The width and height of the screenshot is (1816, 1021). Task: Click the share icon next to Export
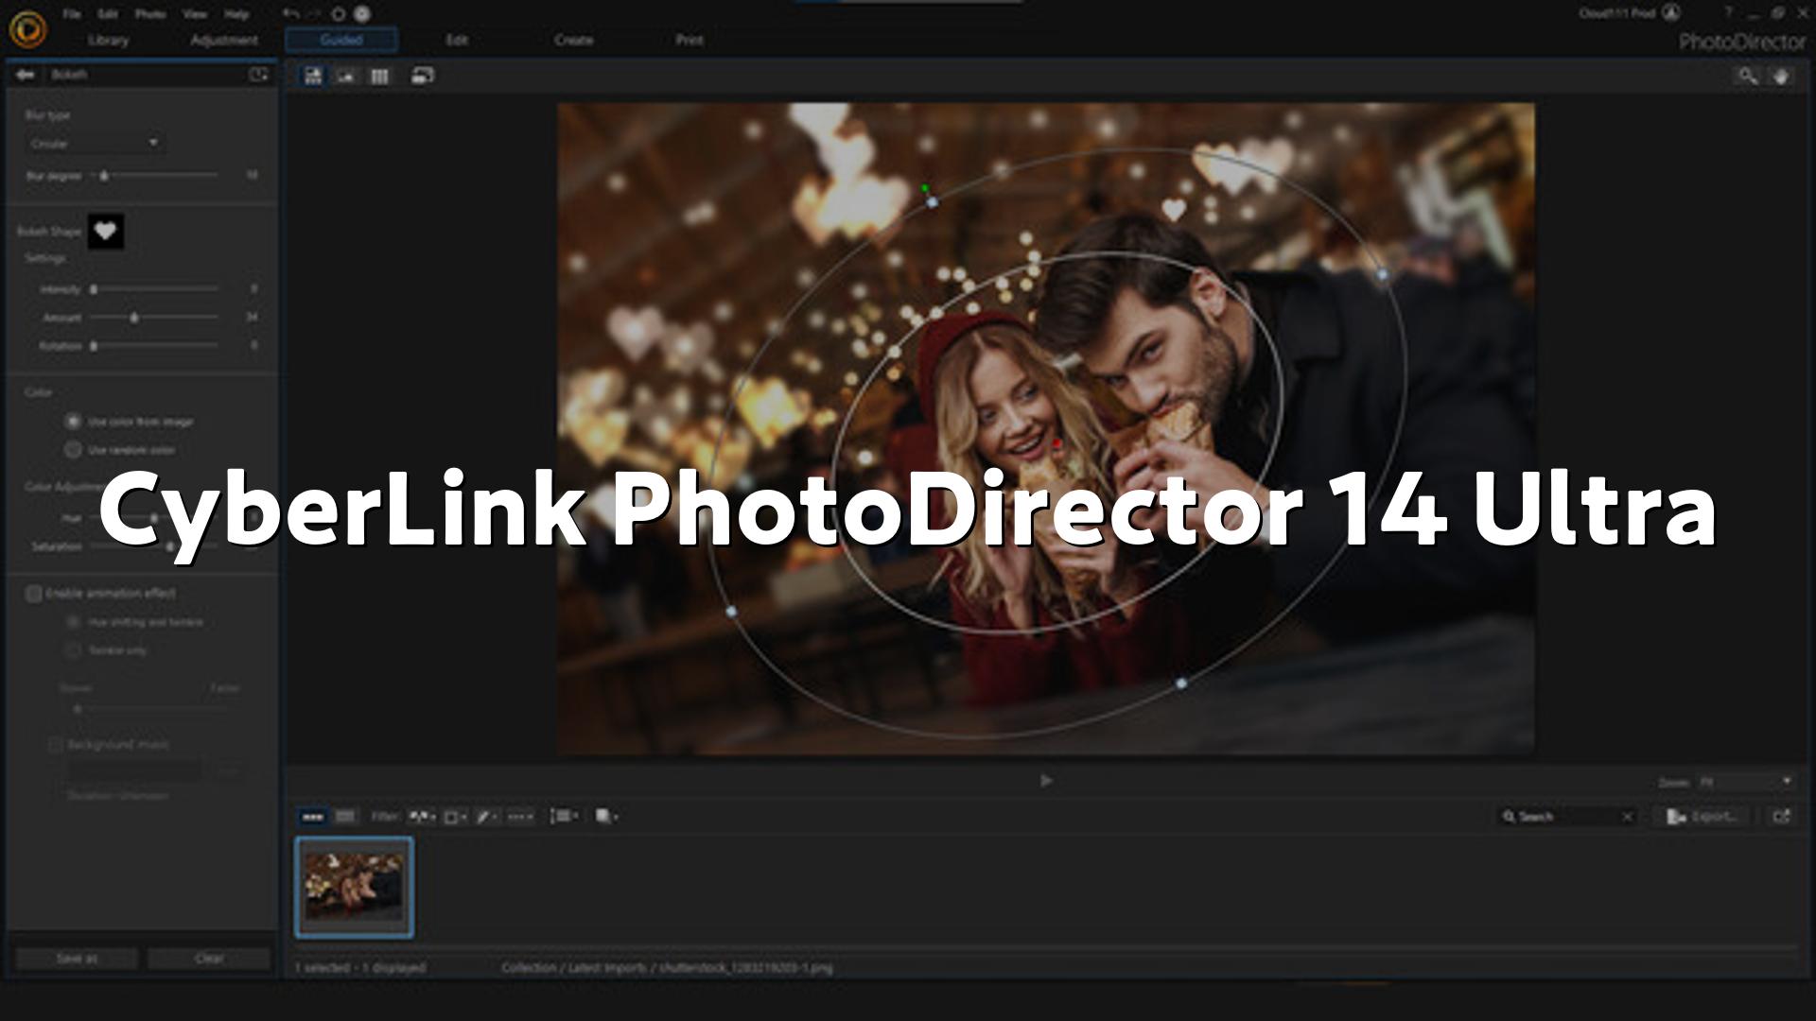tap(1782, 817)
